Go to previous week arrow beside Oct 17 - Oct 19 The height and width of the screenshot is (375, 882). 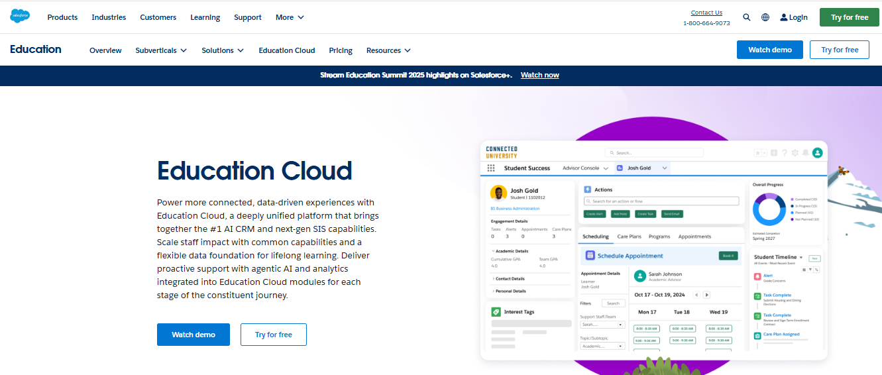(x=696, y=295)
